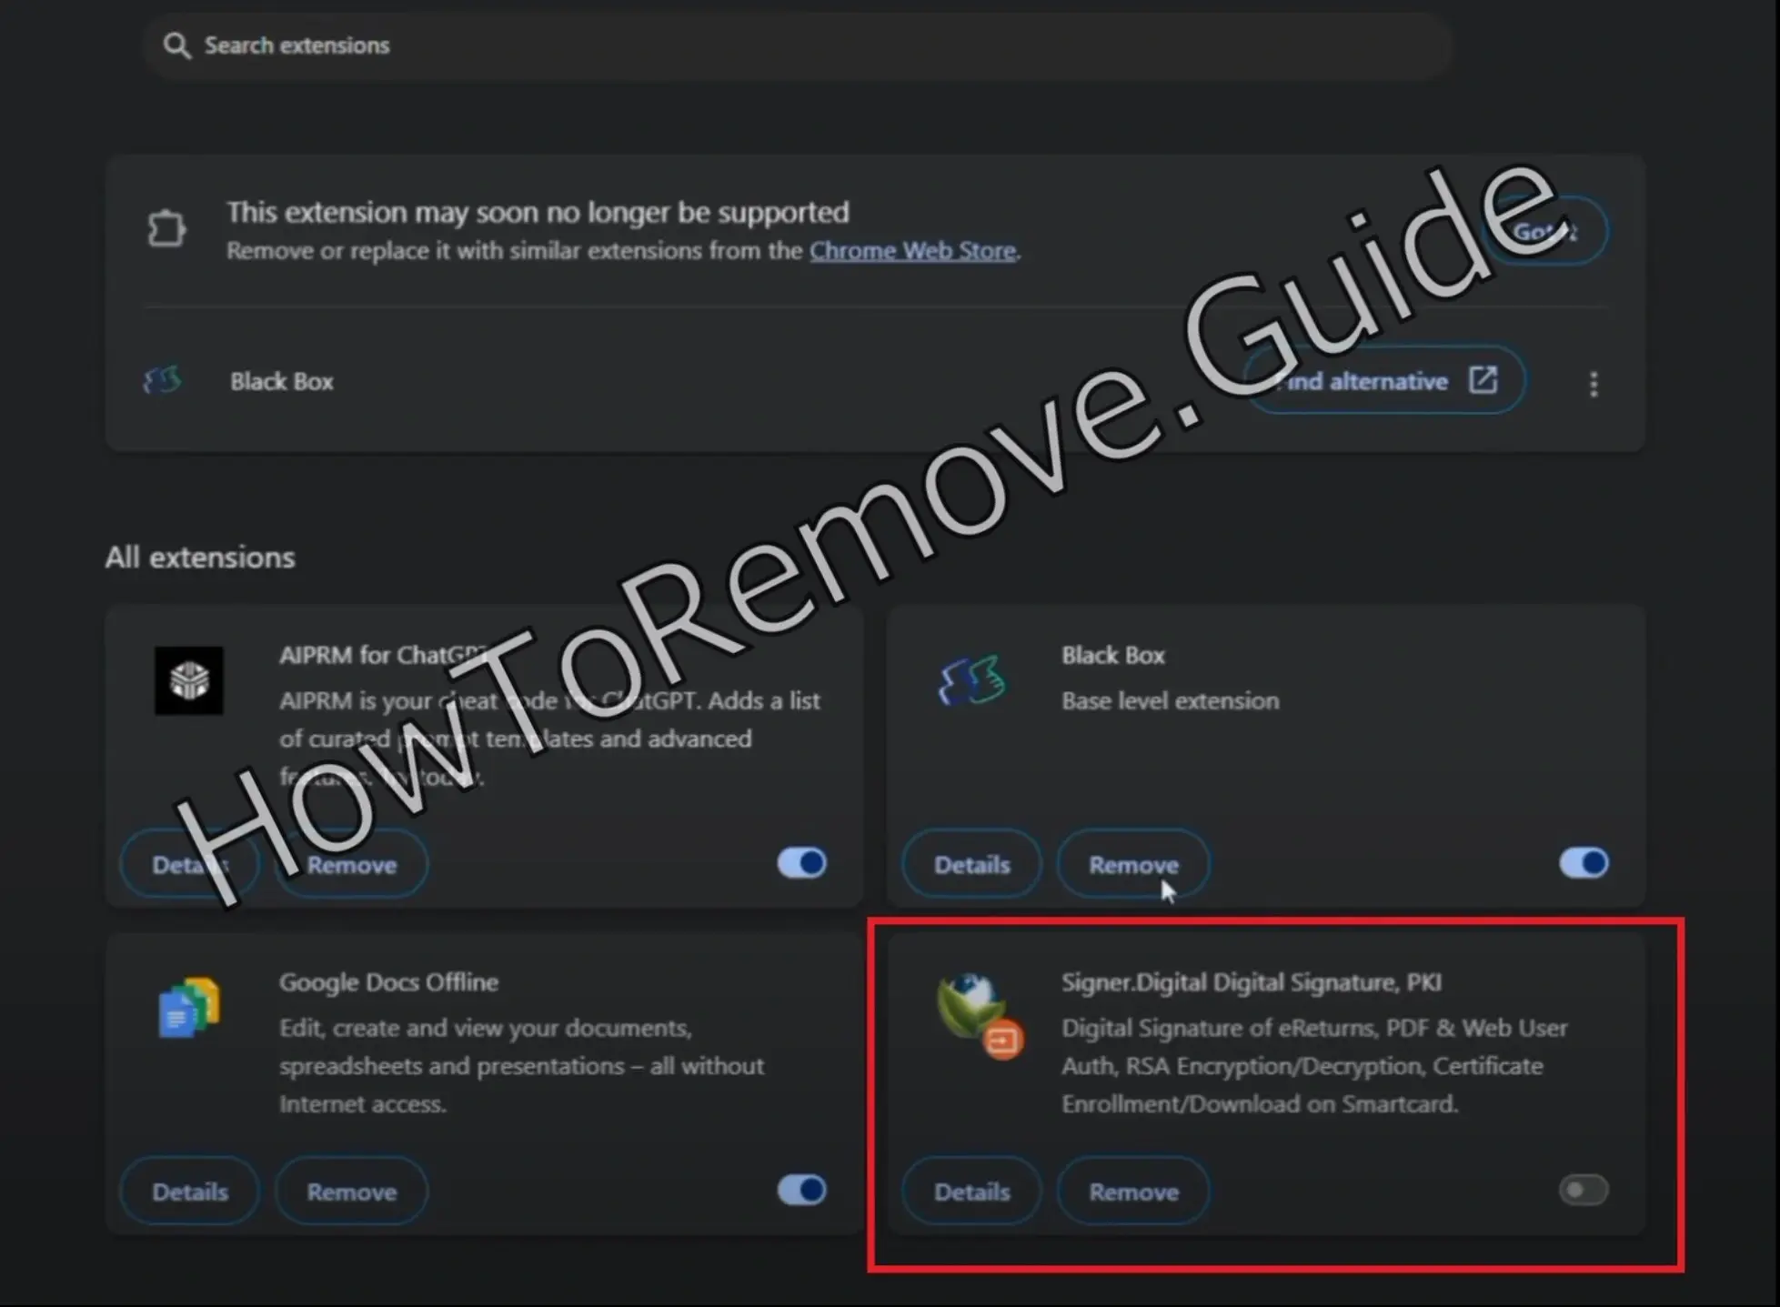Viewport: 1780px width, 1307px height.
Task: Click the search magnifier icon
Action: coord(176,45)
